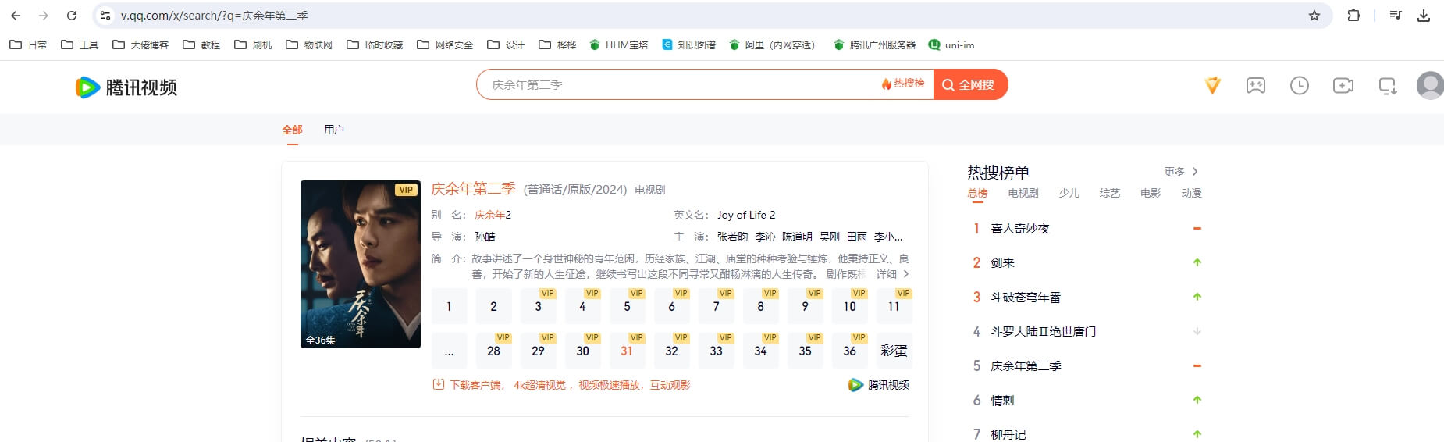Click 腾讯视频 source logo below episodes
This screenshot has width=1444, height=442.
click(x=879, y=385)
